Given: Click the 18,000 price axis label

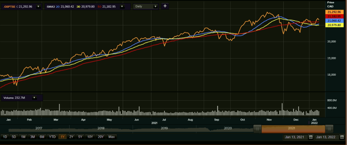Looking at the screenshot, I should (x=331, y=75).
